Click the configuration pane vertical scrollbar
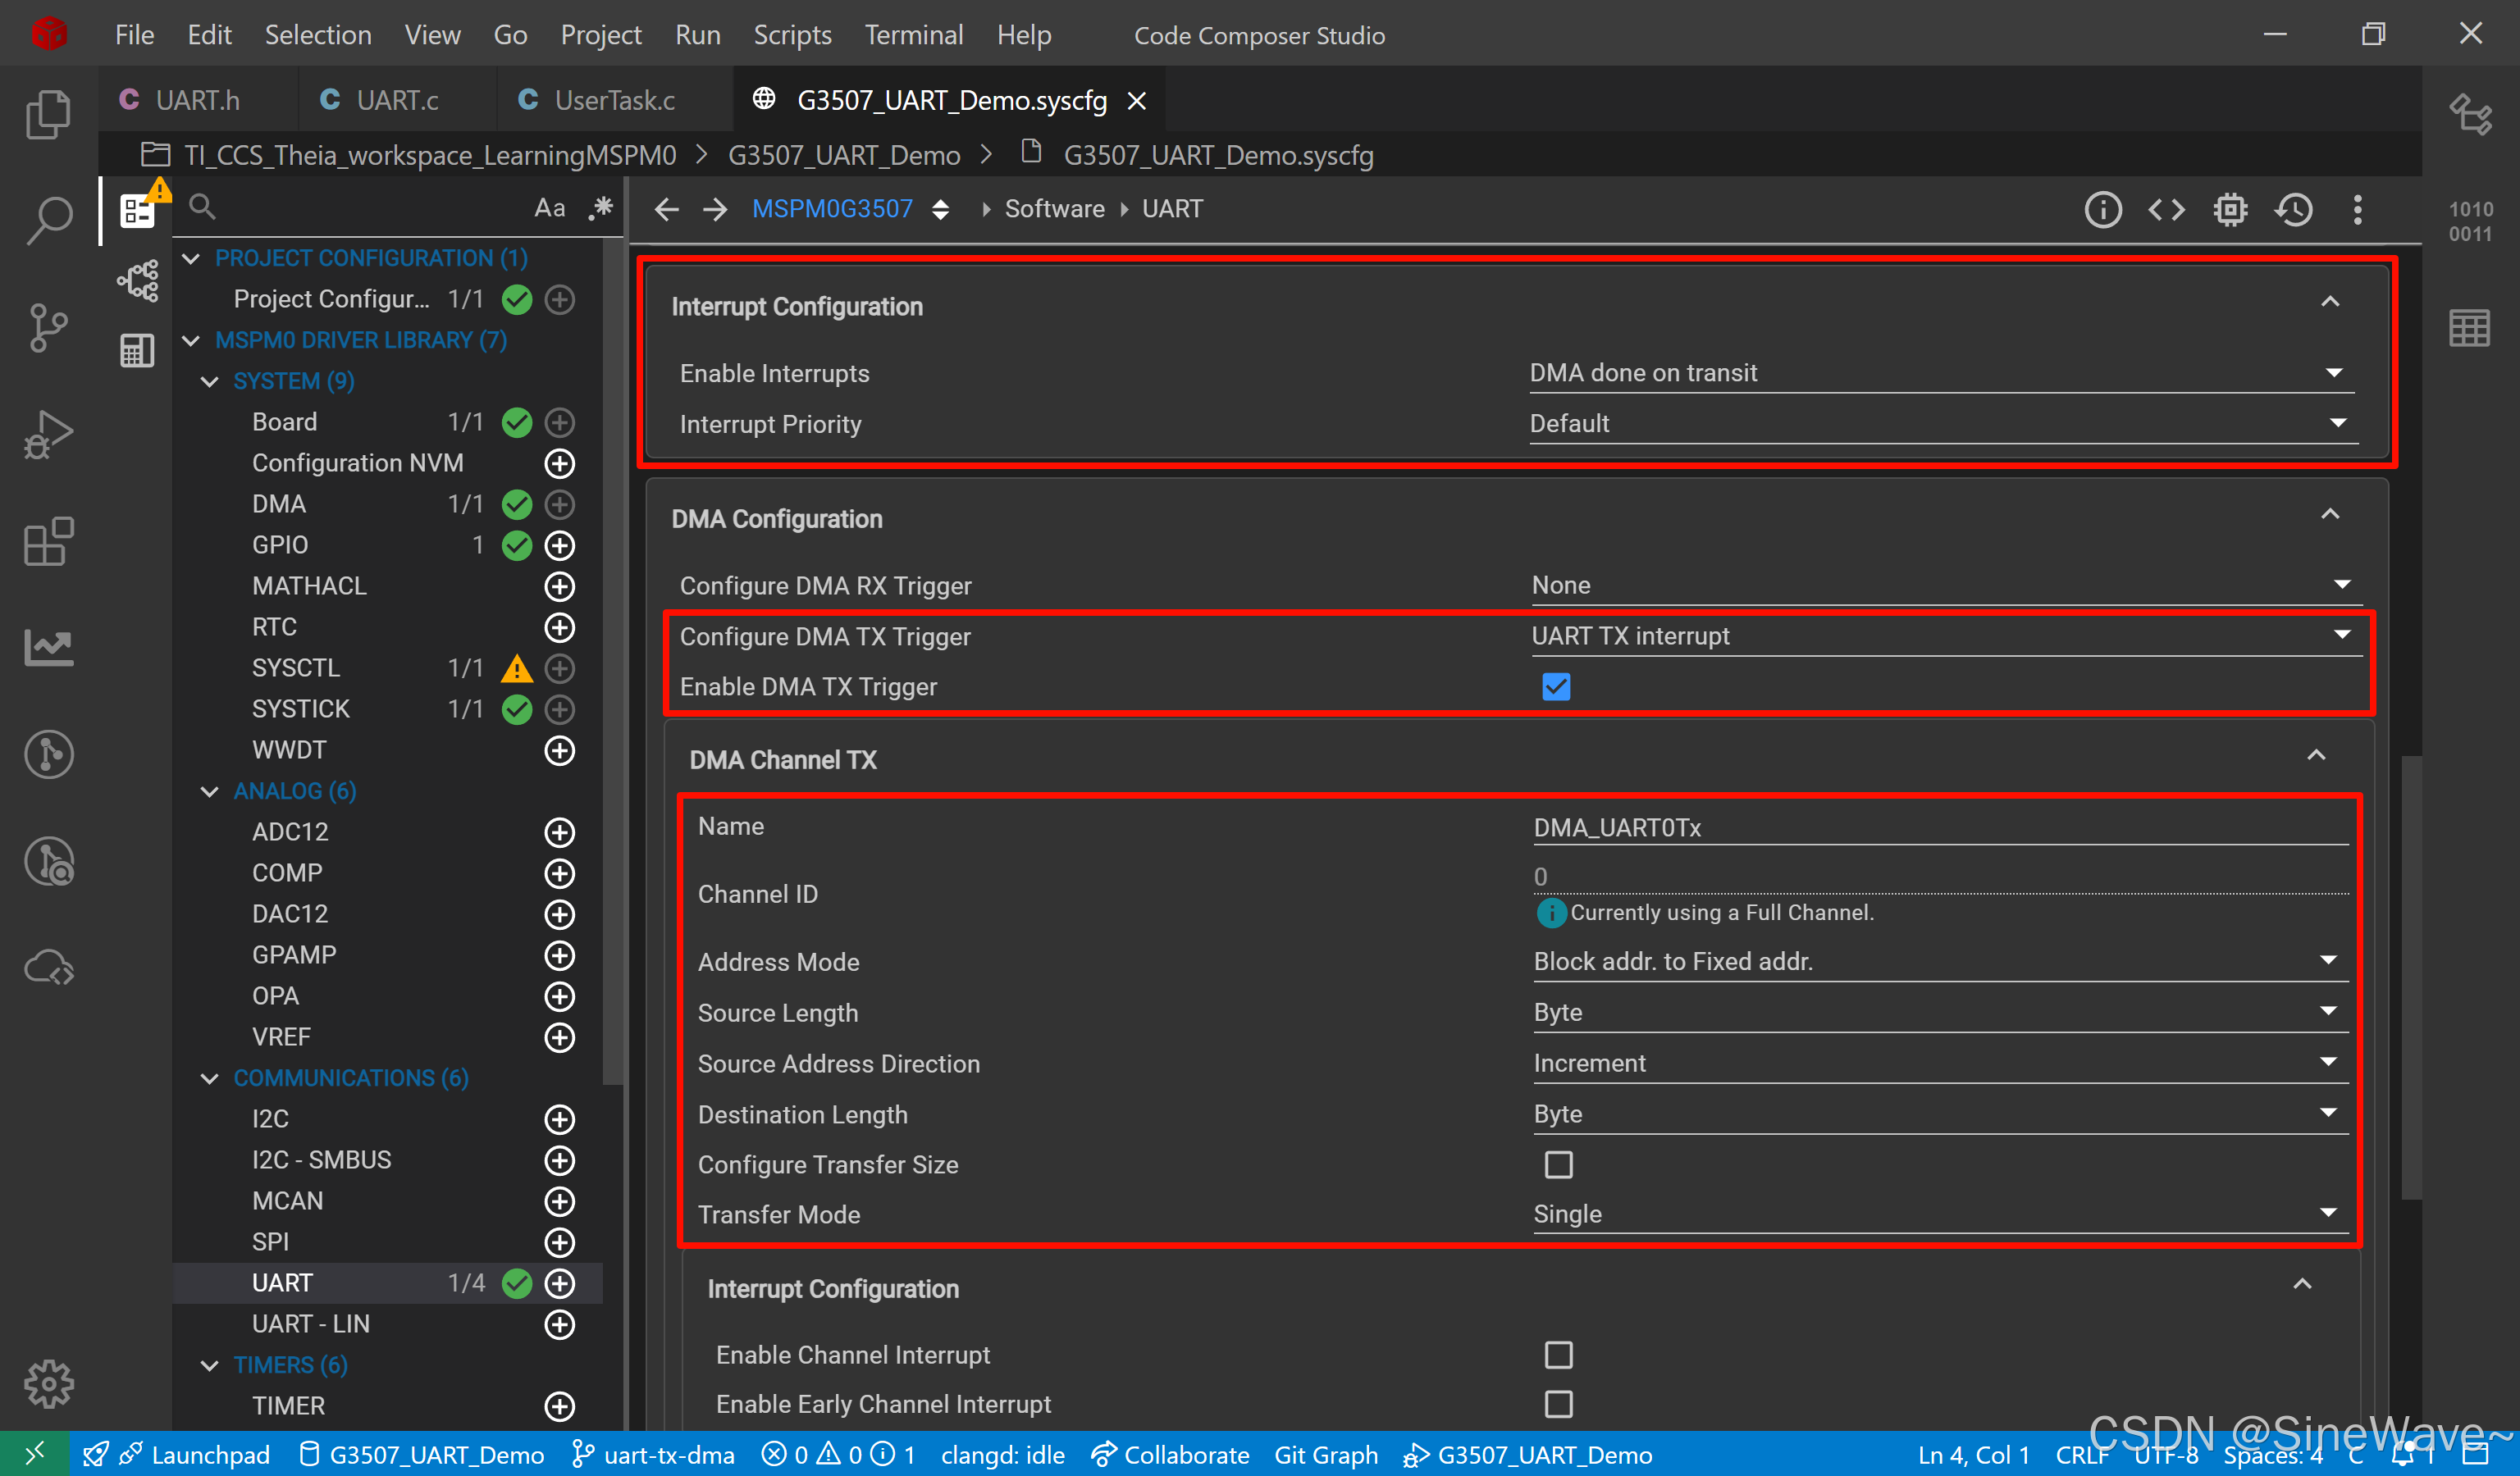 click(2411, 977)
